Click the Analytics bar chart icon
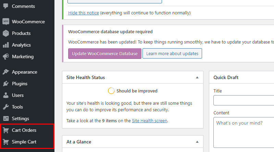 pos(6,45)
